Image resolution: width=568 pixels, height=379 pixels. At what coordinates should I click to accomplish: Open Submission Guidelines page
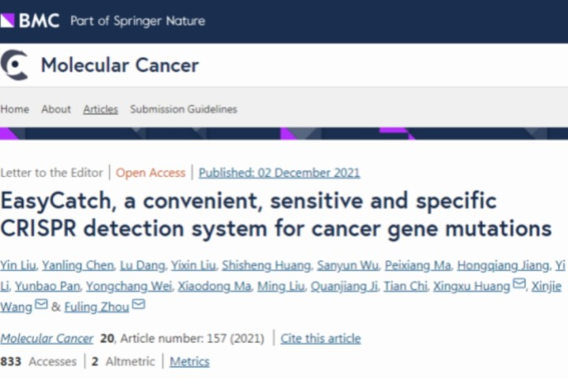[x=183, y=109]
